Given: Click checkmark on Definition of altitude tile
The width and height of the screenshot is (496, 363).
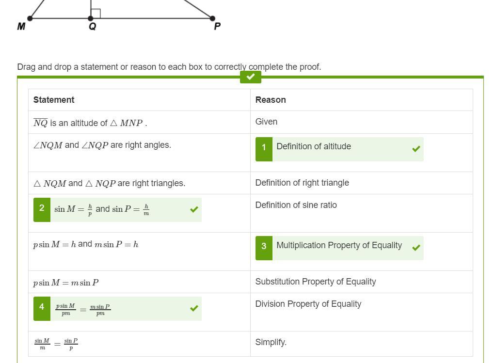Looking at the screenshot, I should coord(416,149).
